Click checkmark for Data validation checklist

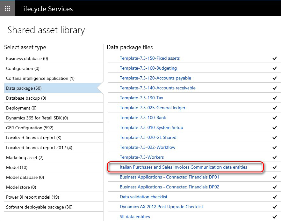(275, 197)
